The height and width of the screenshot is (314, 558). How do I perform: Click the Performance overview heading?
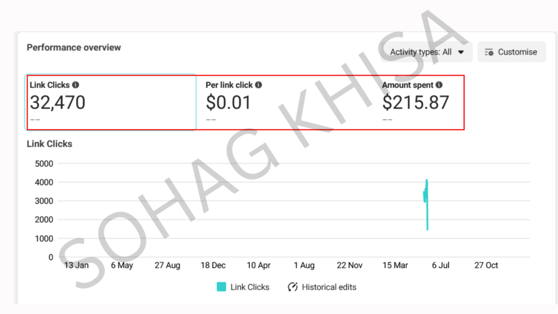pos(74,47)
